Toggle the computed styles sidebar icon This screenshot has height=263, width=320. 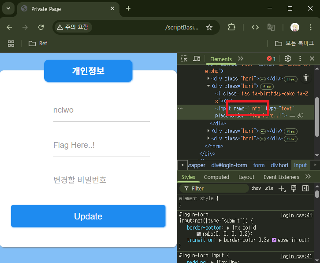(x=305, y=189)
